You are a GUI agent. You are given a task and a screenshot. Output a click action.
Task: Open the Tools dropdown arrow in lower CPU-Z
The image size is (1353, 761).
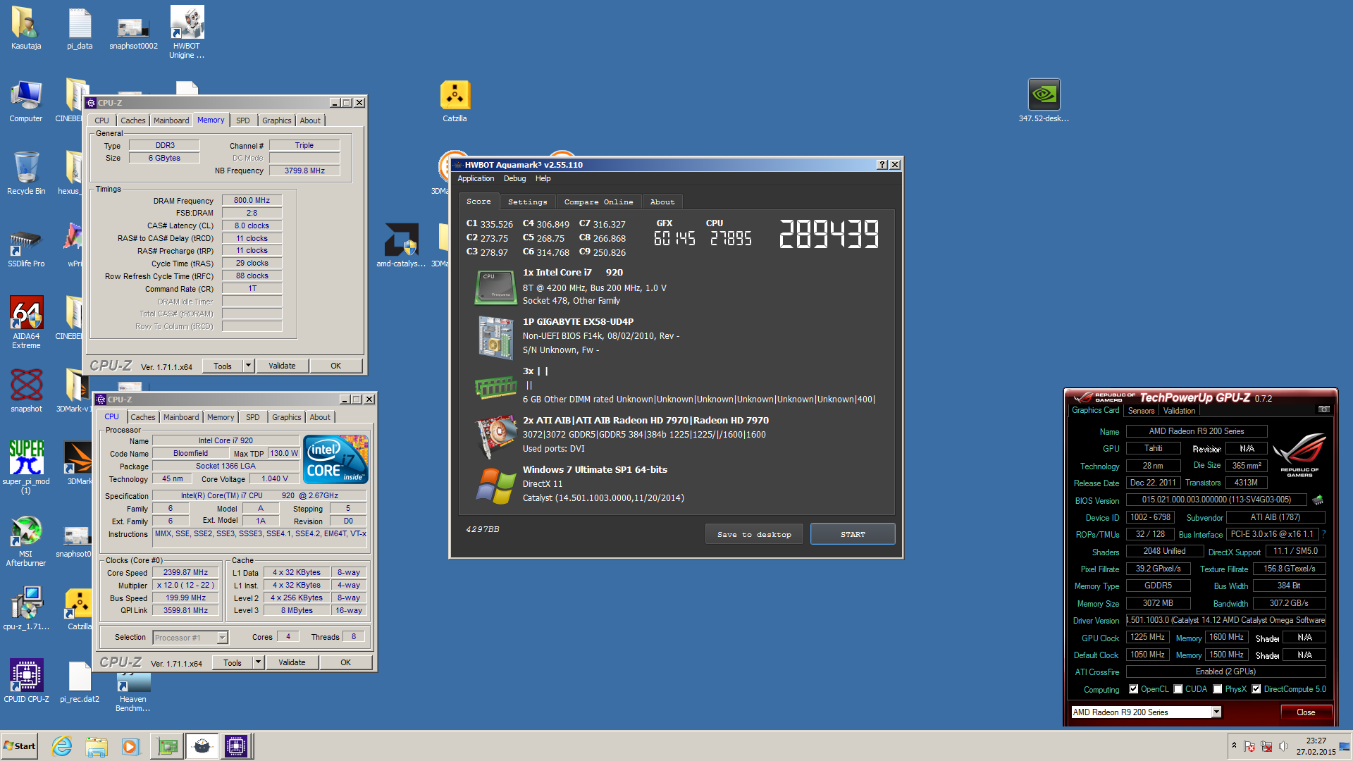pyautogui.click(x=258, y=662)
